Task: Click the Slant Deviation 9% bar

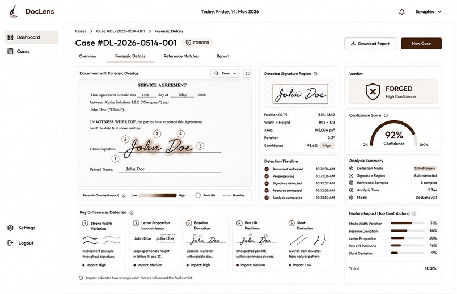Action: pyautogui.click(x=408, y=253)
